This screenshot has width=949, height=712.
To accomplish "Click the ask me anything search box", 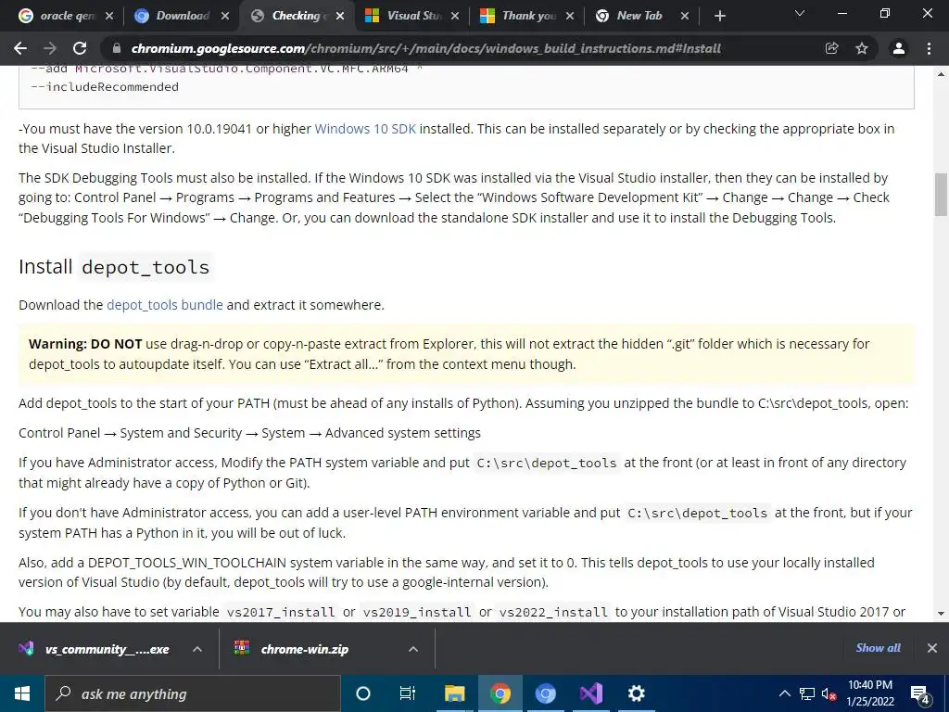I will tap(193, 693).
